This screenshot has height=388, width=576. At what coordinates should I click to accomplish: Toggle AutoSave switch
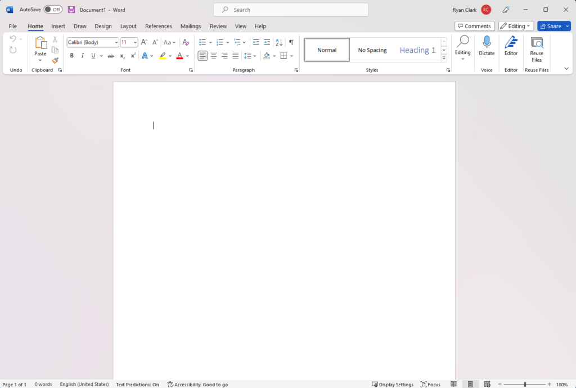pyautogui.click(x=53, y=10)
